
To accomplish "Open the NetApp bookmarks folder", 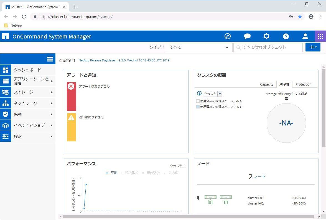I will coord(13,25).
